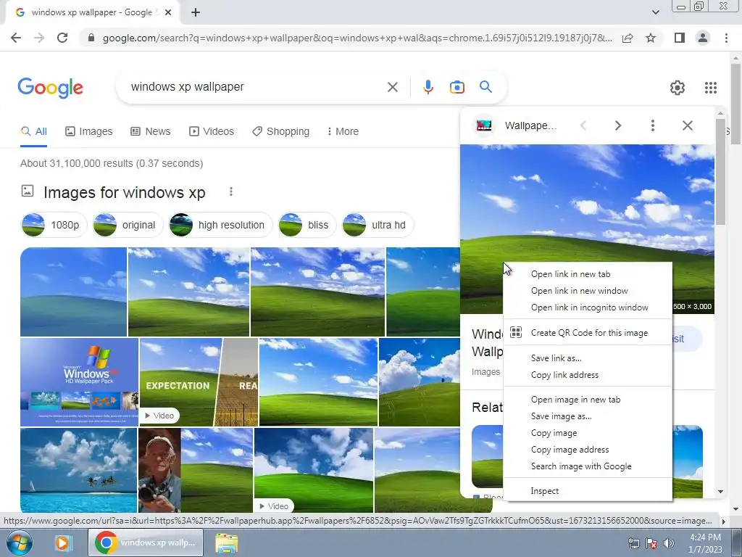Open the tab search chevron
742x557 pixels.
point(655,13)
